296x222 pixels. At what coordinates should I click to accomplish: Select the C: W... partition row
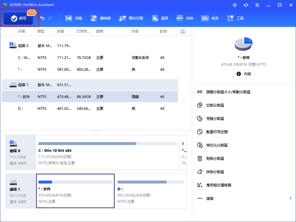pos(90,58)
